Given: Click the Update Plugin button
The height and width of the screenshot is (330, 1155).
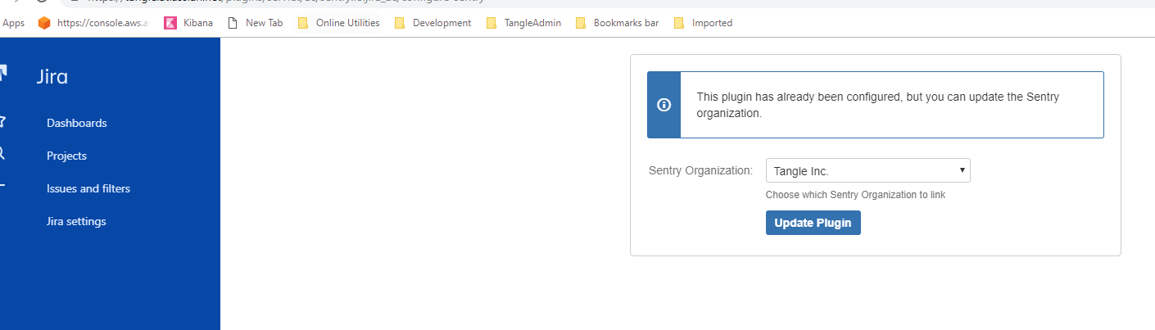Looking at the screenshot, I should point(813,223).
